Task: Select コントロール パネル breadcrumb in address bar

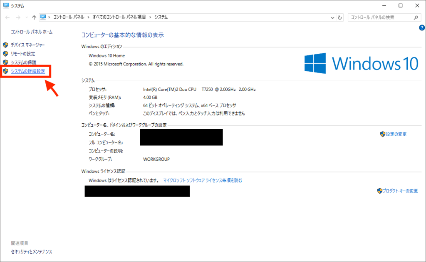Action: (x=69, y=17)
